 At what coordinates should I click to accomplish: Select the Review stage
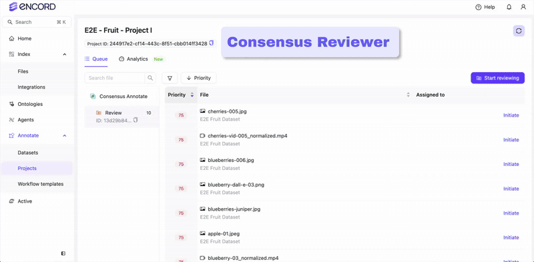(121, 117)
